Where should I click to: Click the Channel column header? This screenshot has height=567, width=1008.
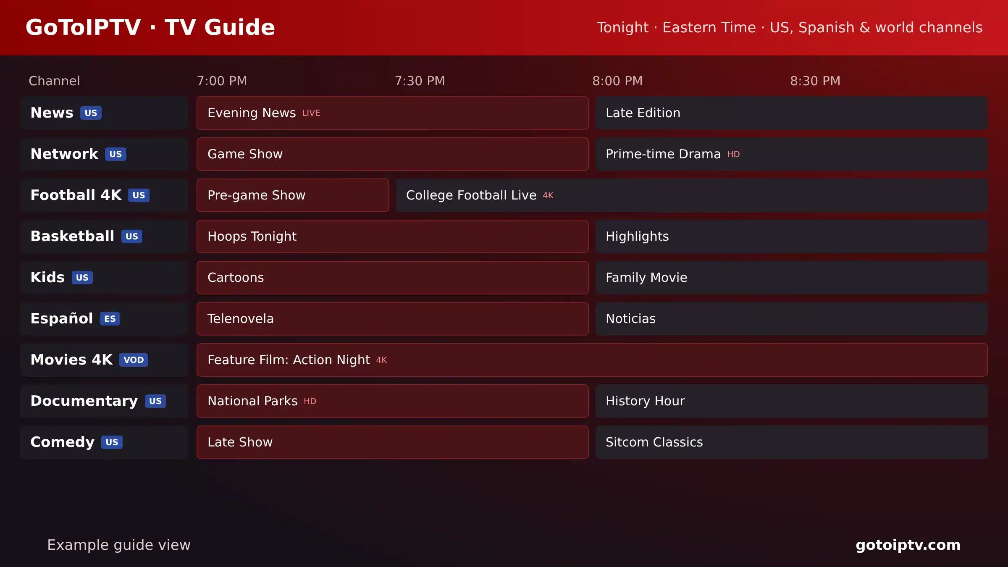point(54,81)
